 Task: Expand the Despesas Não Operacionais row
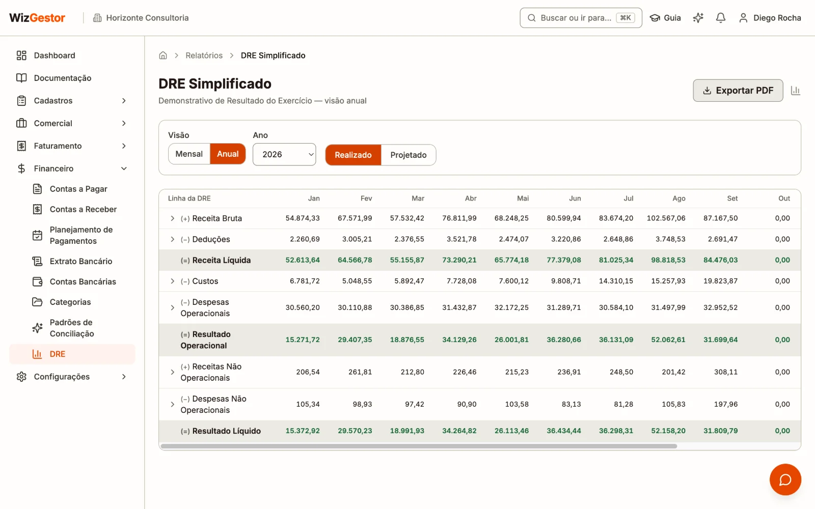pos(172,404)
